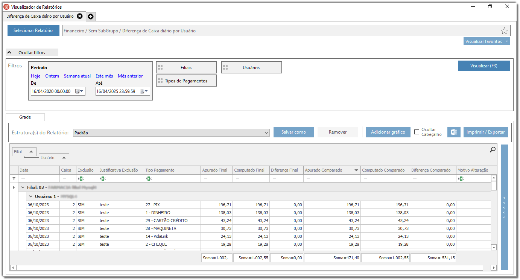Mark report as favorite with star icon
This screenshot has width=520, height=280.
tap(504, 31)
